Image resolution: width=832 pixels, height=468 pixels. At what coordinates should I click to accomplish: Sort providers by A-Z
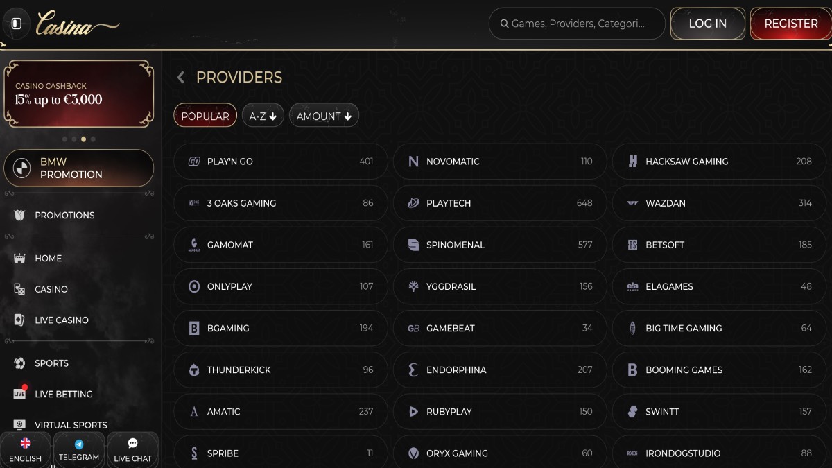[263, 116]
